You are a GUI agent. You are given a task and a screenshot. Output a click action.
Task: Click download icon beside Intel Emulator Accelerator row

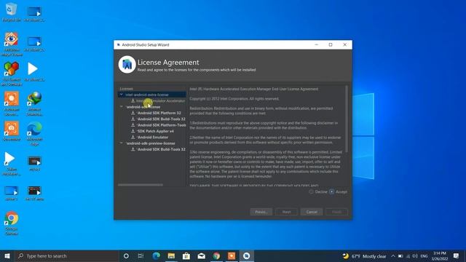click(133, 100)
